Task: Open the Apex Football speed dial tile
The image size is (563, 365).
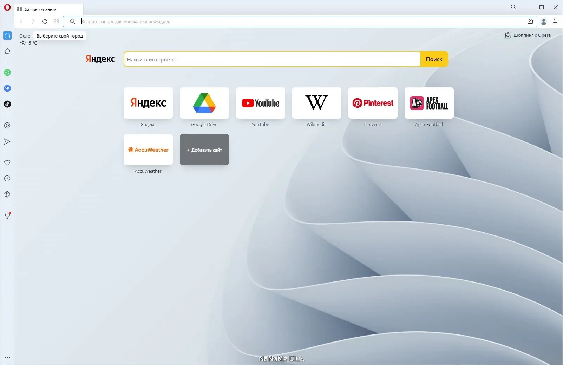Action: pyautogui.click(x=429, y=103)
